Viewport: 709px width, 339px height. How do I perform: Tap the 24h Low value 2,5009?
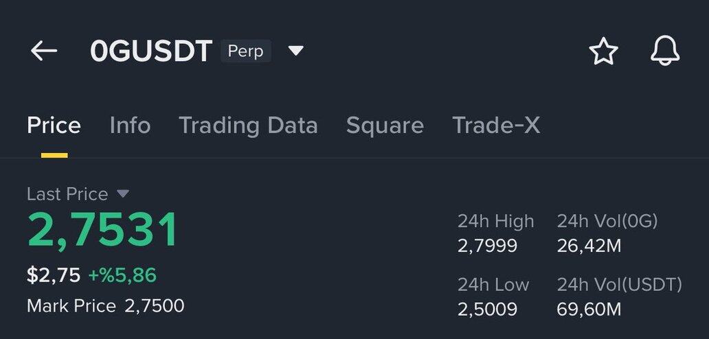tap(487, 309)
